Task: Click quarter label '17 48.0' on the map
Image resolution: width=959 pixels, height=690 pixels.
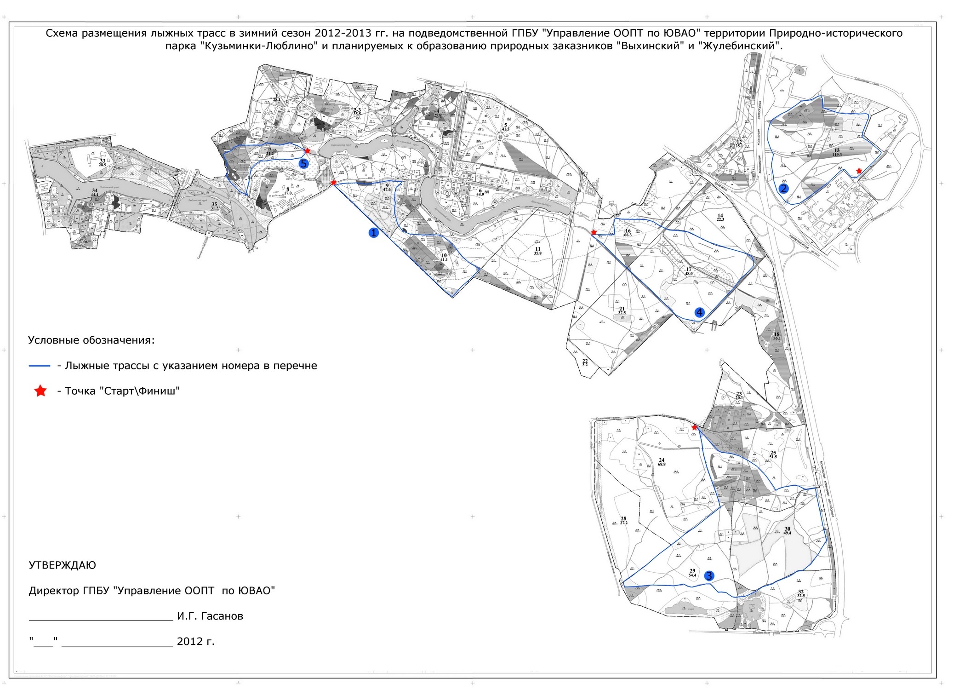Action: click(x=689, y=271)
